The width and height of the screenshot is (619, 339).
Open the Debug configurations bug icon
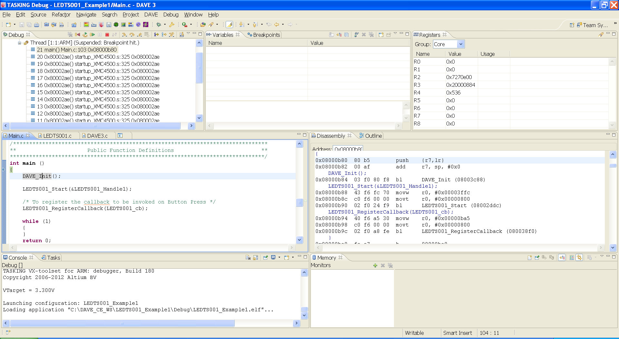tap(159, 25)
